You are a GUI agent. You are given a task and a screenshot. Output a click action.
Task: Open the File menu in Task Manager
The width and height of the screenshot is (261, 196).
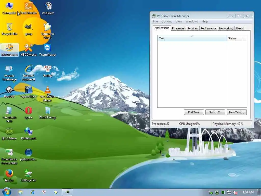point(155,21)
